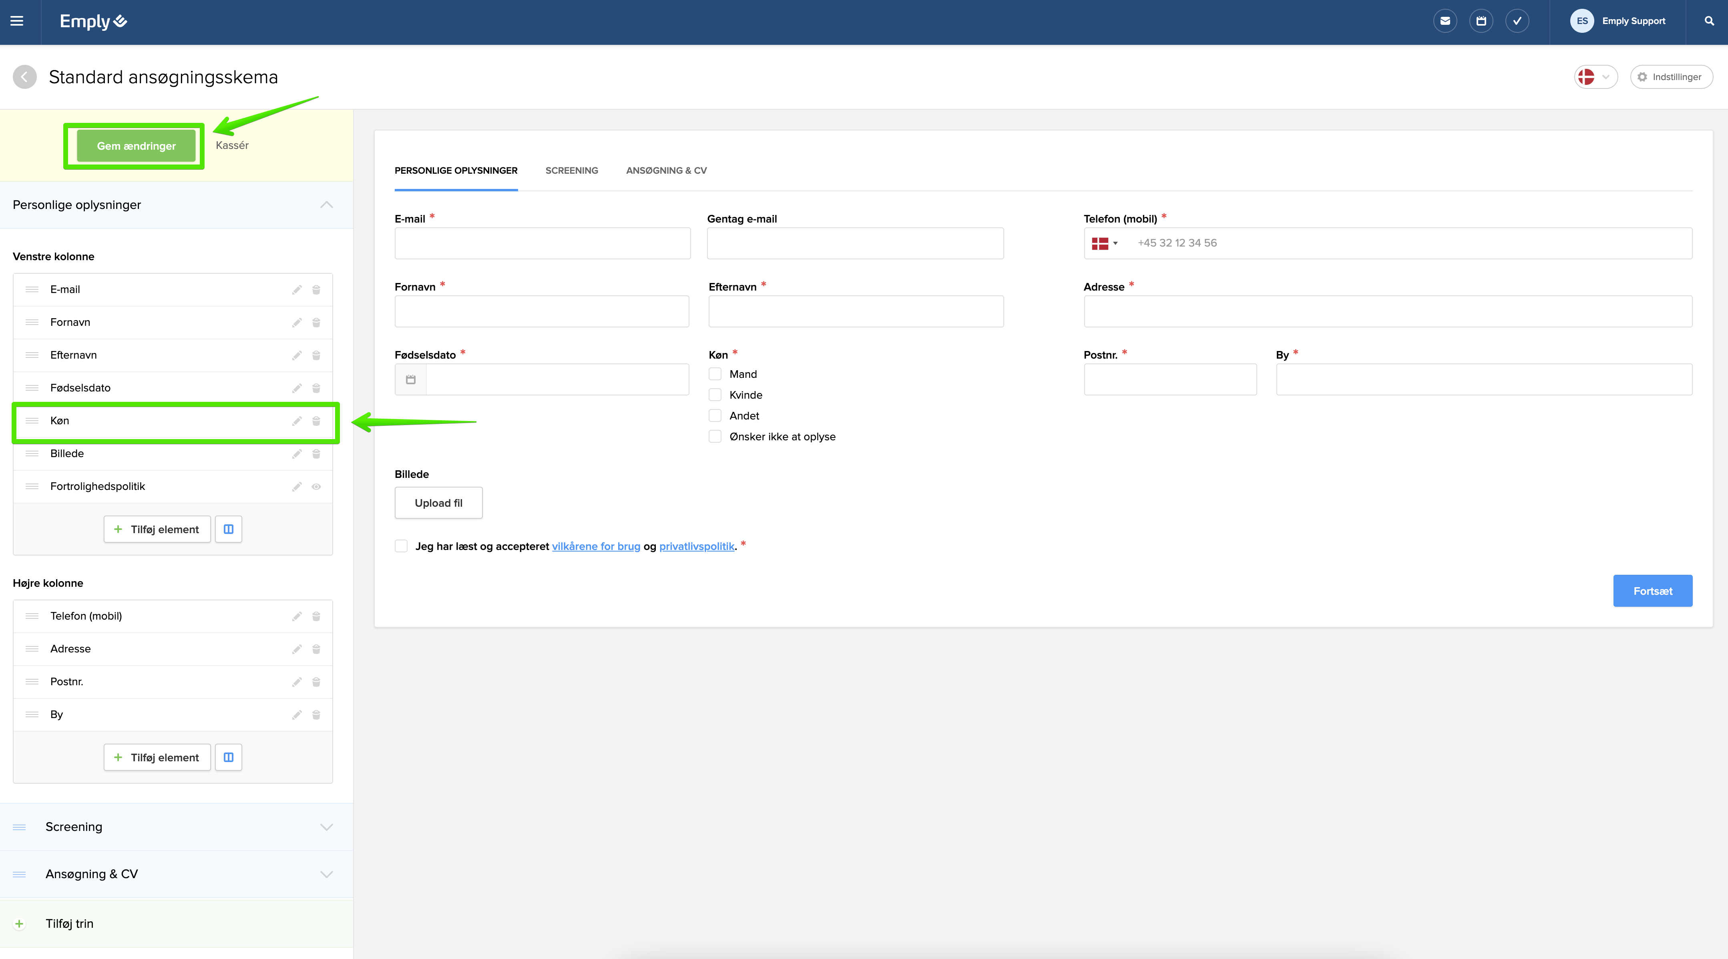Switch to the ANSØGNING & CV tab
The image size is (1728, 959).
pyautogui.click(x=666, y=171)
